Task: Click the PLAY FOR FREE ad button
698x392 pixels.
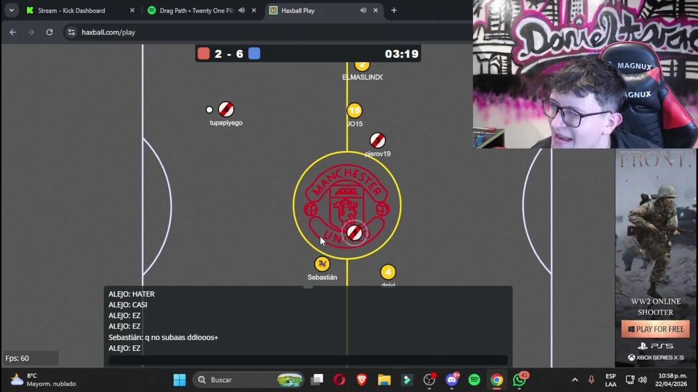Action: [656, 329]
